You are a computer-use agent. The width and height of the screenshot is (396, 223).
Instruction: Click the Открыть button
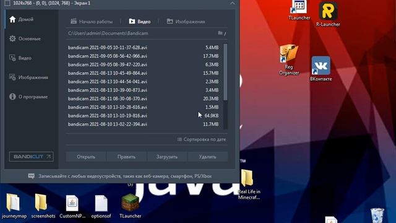click(x=86, y=157)
